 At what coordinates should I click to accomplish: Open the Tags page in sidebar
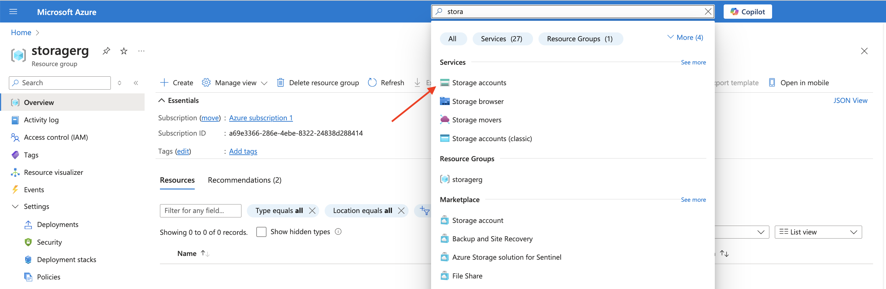[31, 155]
